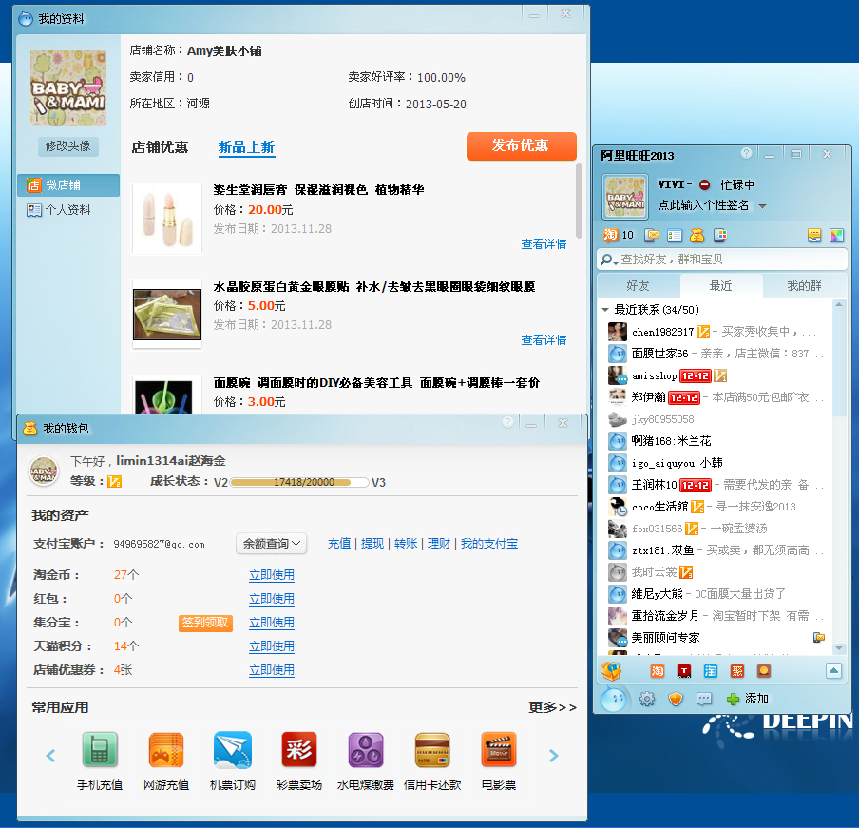Open the 余额查询 balance dropdown

point(271,544)
